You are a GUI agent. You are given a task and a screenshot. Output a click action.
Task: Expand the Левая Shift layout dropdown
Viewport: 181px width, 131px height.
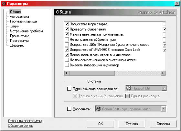click(x=164, y=109)
